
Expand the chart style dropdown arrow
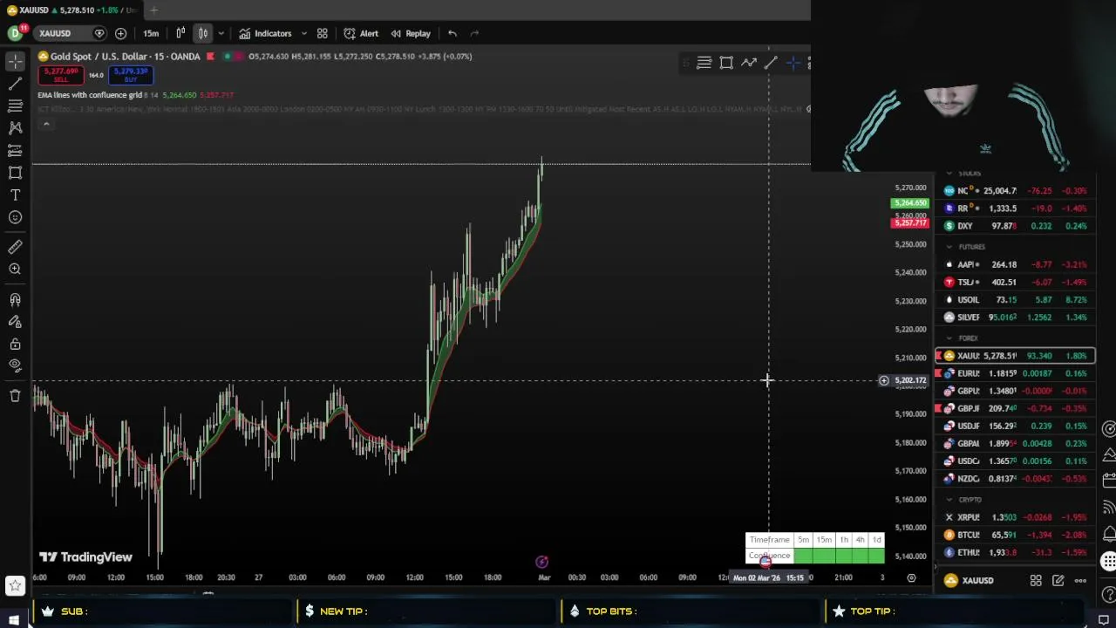(x=221, y=33)
